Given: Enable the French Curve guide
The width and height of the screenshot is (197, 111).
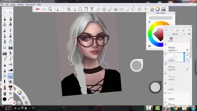Looking at the screenshot, I should tap(110, 9).
